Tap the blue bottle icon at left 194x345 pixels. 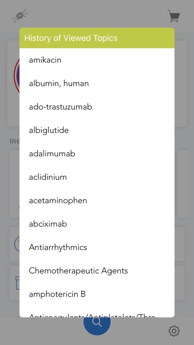click(x=17, y=283)
